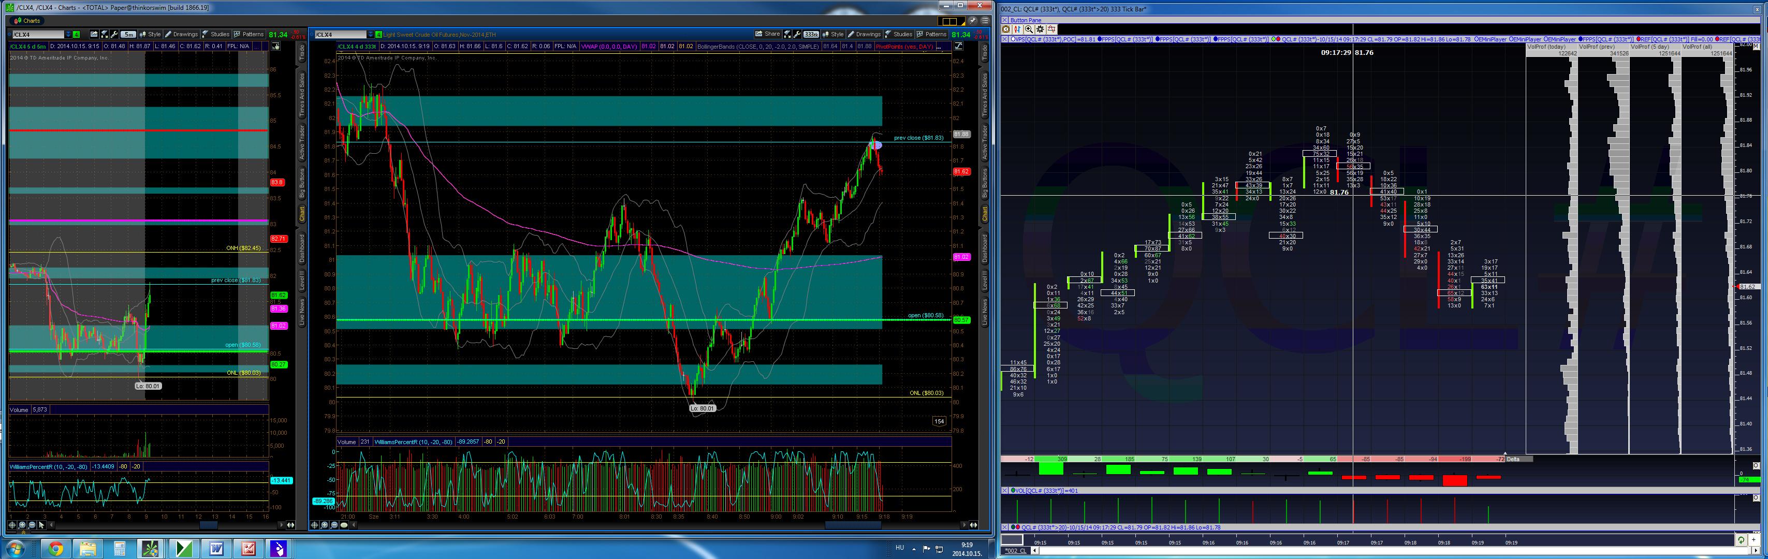1768x559 pixels.
Task: Open Level II side tab in right chart
Action: click(x=984, y=280)
